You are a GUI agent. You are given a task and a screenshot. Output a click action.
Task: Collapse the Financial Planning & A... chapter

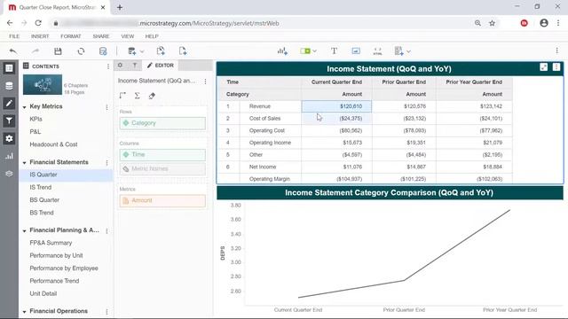[24, 230]
